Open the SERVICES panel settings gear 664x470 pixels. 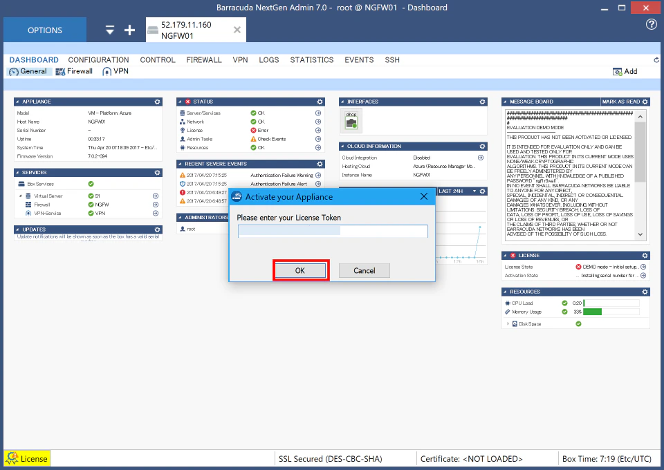(158, 173)
